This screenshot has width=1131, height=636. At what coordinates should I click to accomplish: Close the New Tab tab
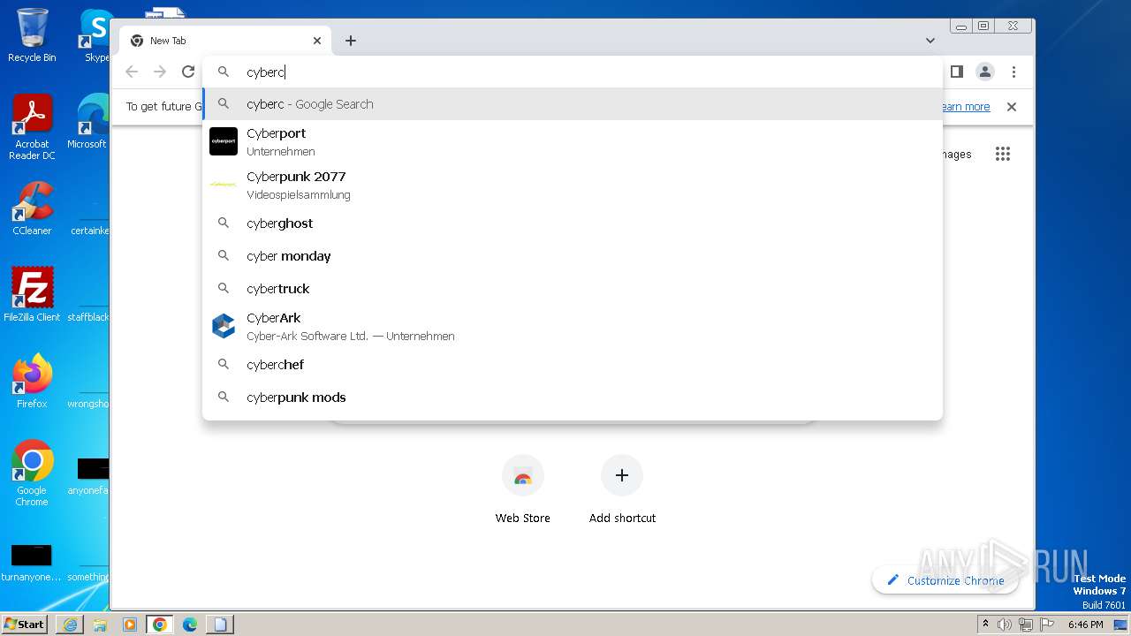(317, 41)
